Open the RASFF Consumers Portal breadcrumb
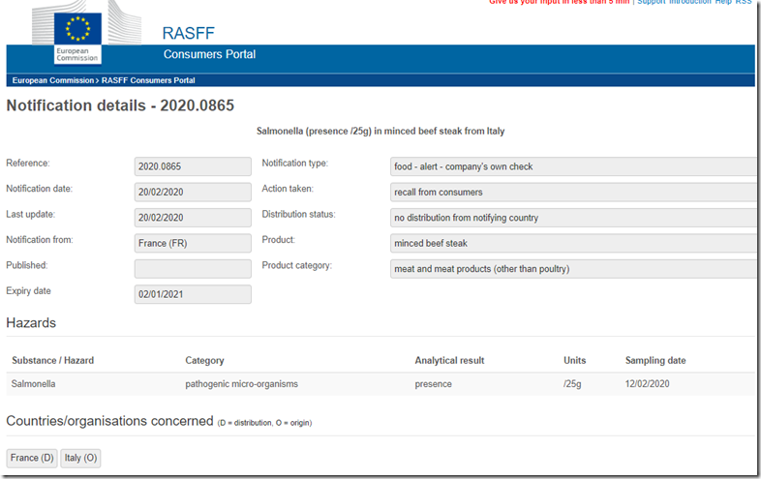Screen dimensions: 761x479 pyautogui.click(x=148, y=80)
